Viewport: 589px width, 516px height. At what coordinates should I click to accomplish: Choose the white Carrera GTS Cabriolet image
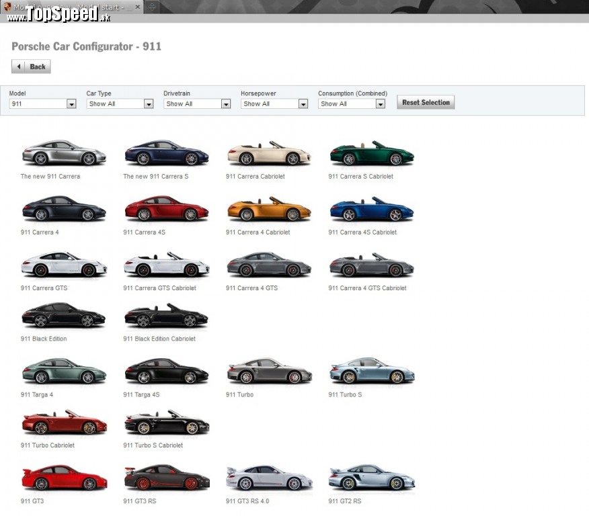(166, 264)
